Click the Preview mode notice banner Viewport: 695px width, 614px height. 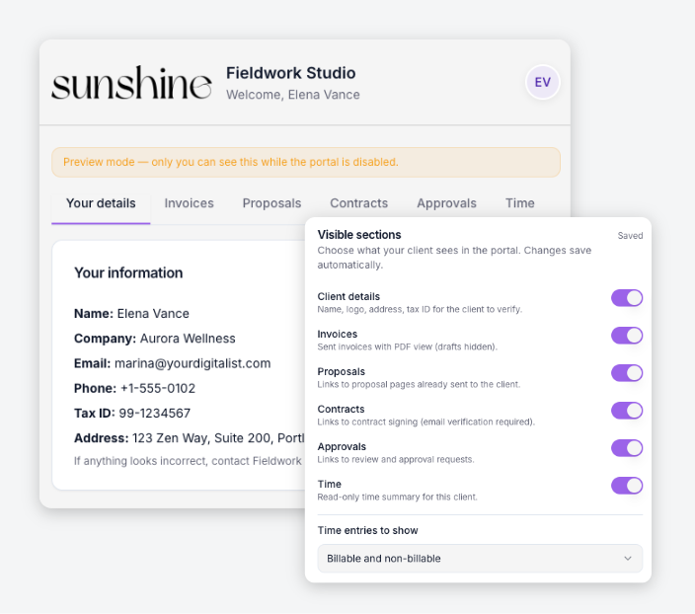306,162
